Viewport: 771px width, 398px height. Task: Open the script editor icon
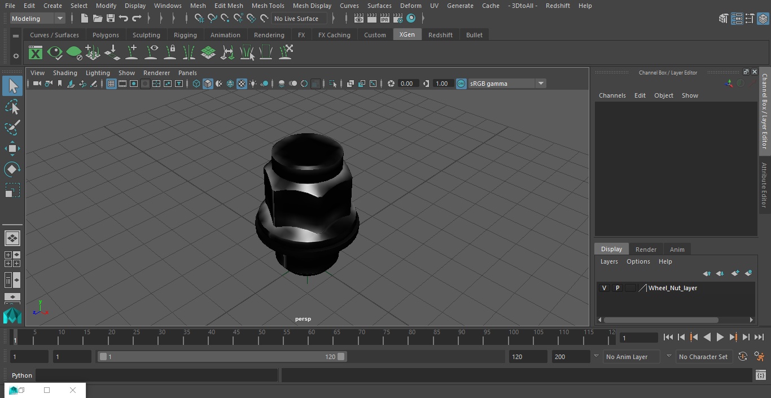pyautogui.click(x=760, y=375)
